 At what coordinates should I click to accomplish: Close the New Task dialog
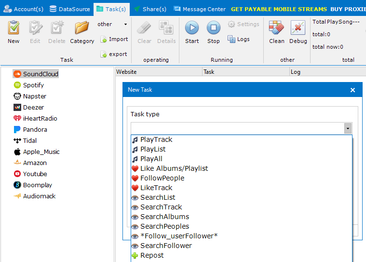tap(352, 90)
